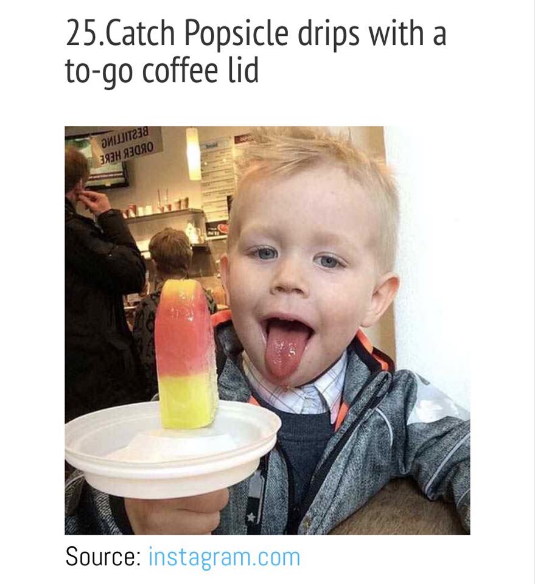
Task: Click the pink and yellow popsicle
Action: (x=186, y=354)
